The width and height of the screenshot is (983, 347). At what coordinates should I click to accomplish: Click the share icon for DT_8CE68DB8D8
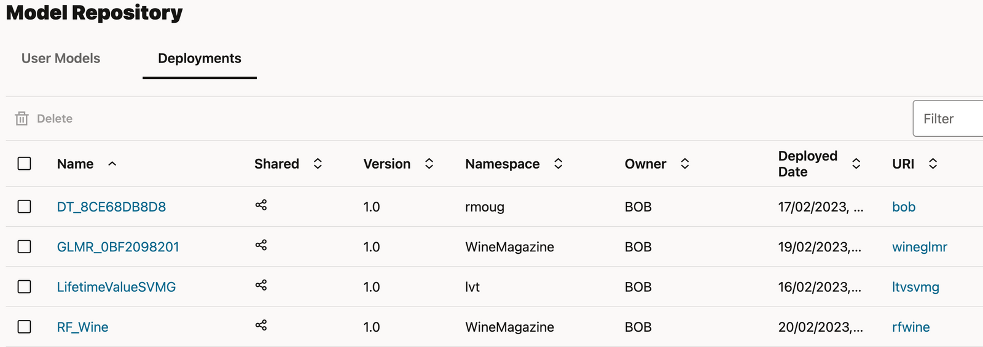click(x=261, y=205)
